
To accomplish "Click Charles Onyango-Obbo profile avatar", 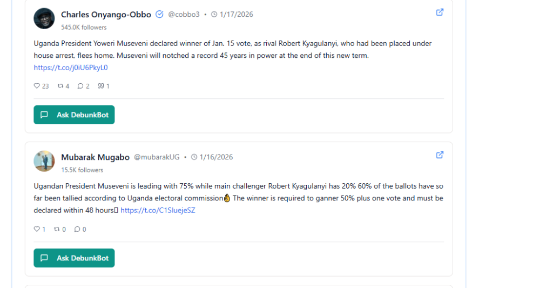I will click(44, 18).
